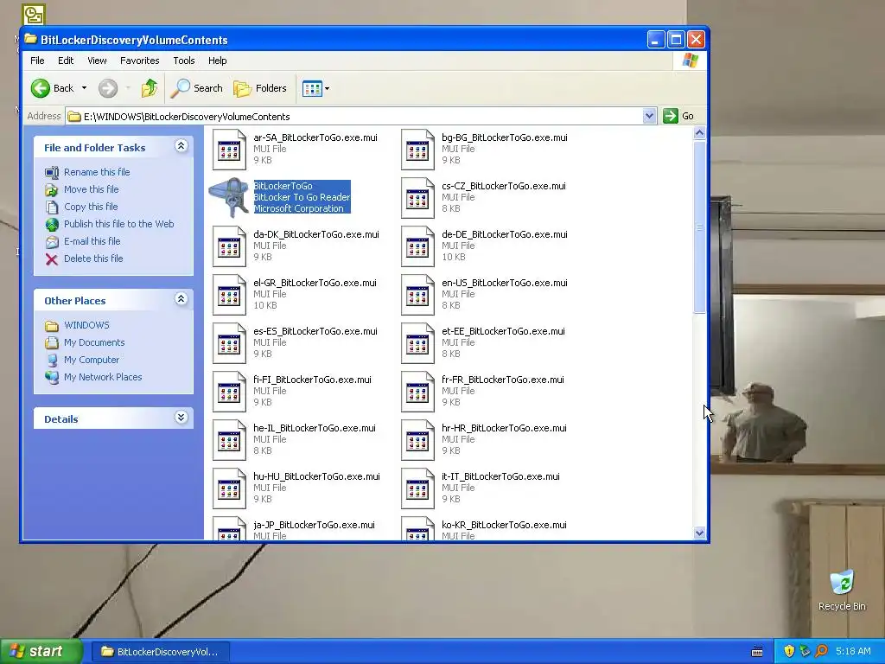This screenshot has width=885, height=664.
Task: Click the desktop icon above the Explorer window
Action: [x=34, y=15]
